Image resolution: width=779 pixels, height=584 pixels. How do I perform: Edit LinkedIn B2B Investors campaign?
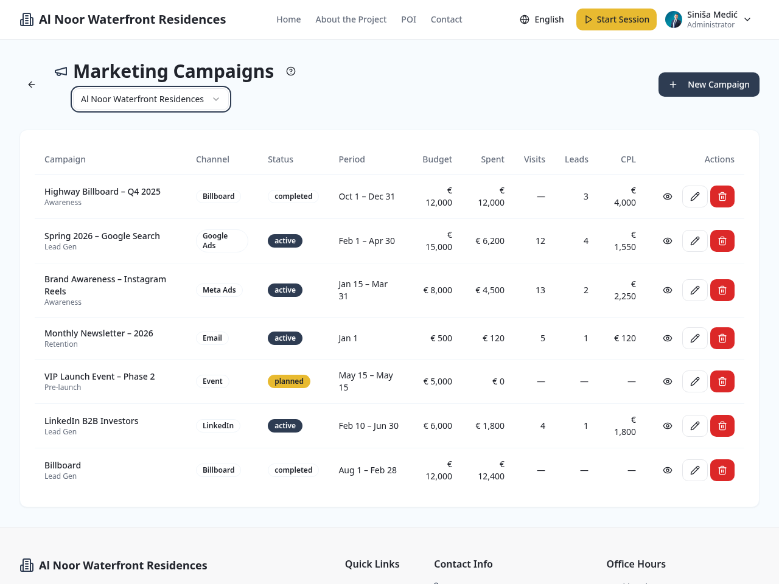695,426
